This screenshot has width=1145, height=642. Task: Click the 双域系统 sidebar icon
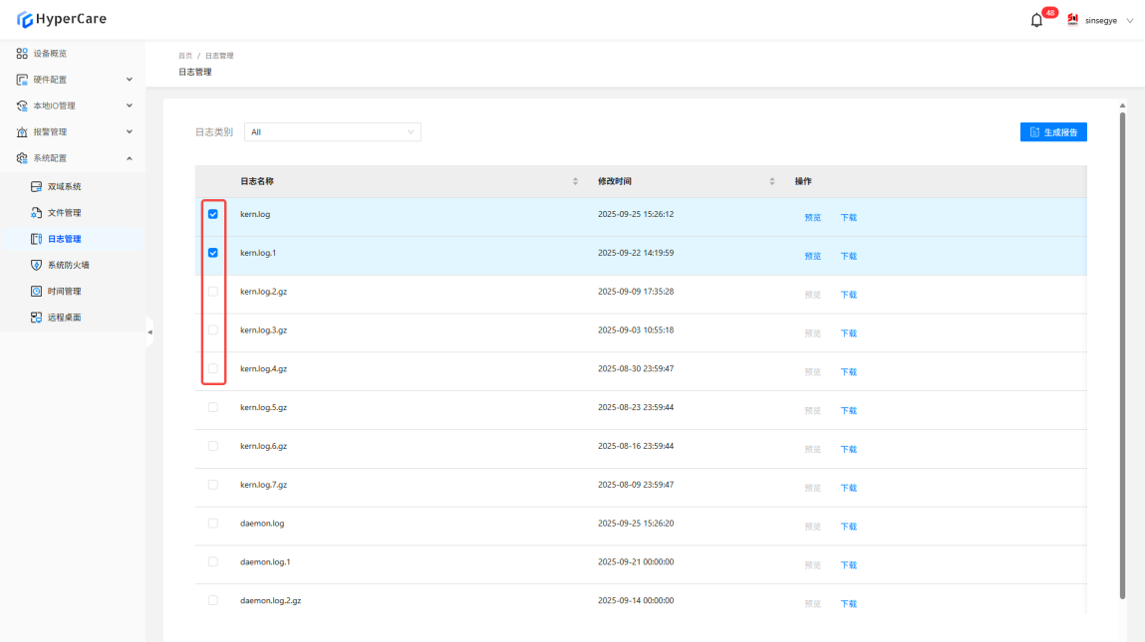tap(36, 186)
